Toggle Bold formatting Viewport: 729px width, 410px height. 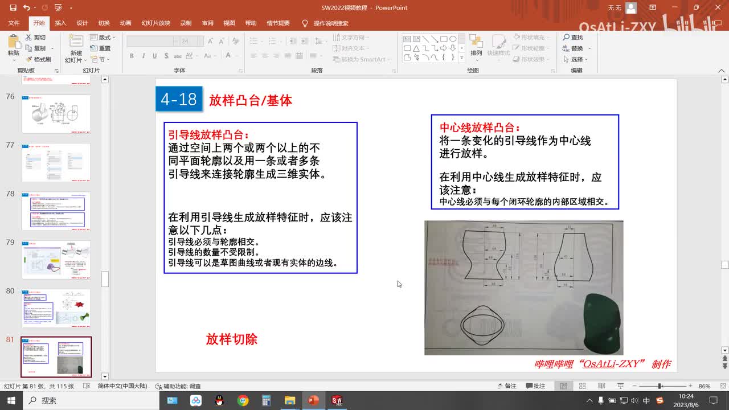coord(132,56)
